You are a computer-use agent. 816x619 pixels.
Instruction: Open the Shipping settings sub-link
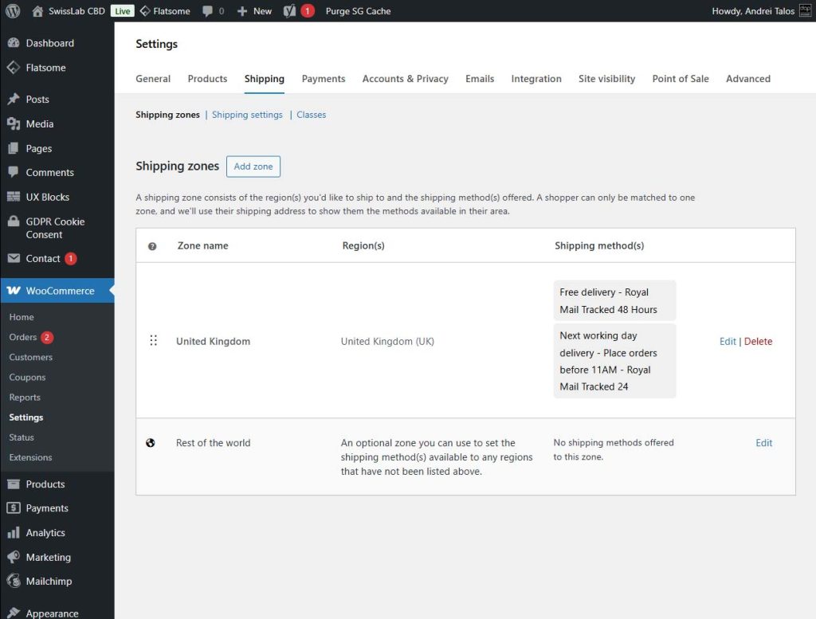(247, 115)
